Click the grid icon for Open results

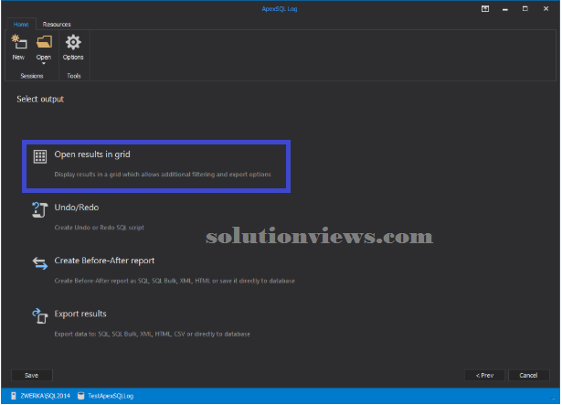(40, 156)
